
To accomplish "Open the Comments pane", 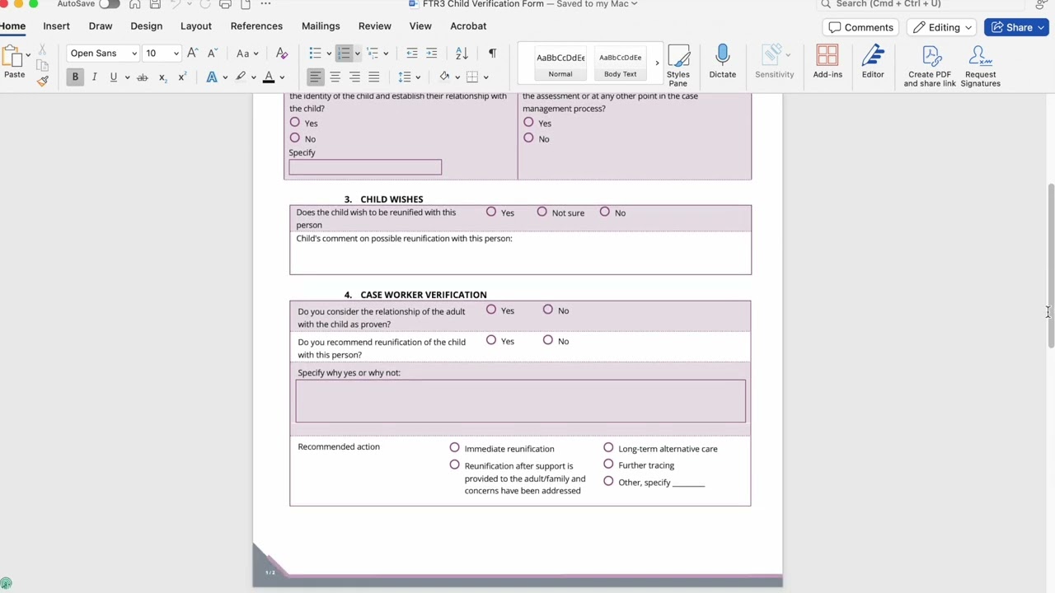I will (x=860, y=27).
